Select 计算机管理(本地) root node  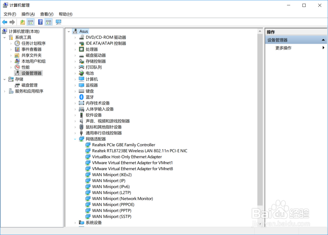coord(24,31)
